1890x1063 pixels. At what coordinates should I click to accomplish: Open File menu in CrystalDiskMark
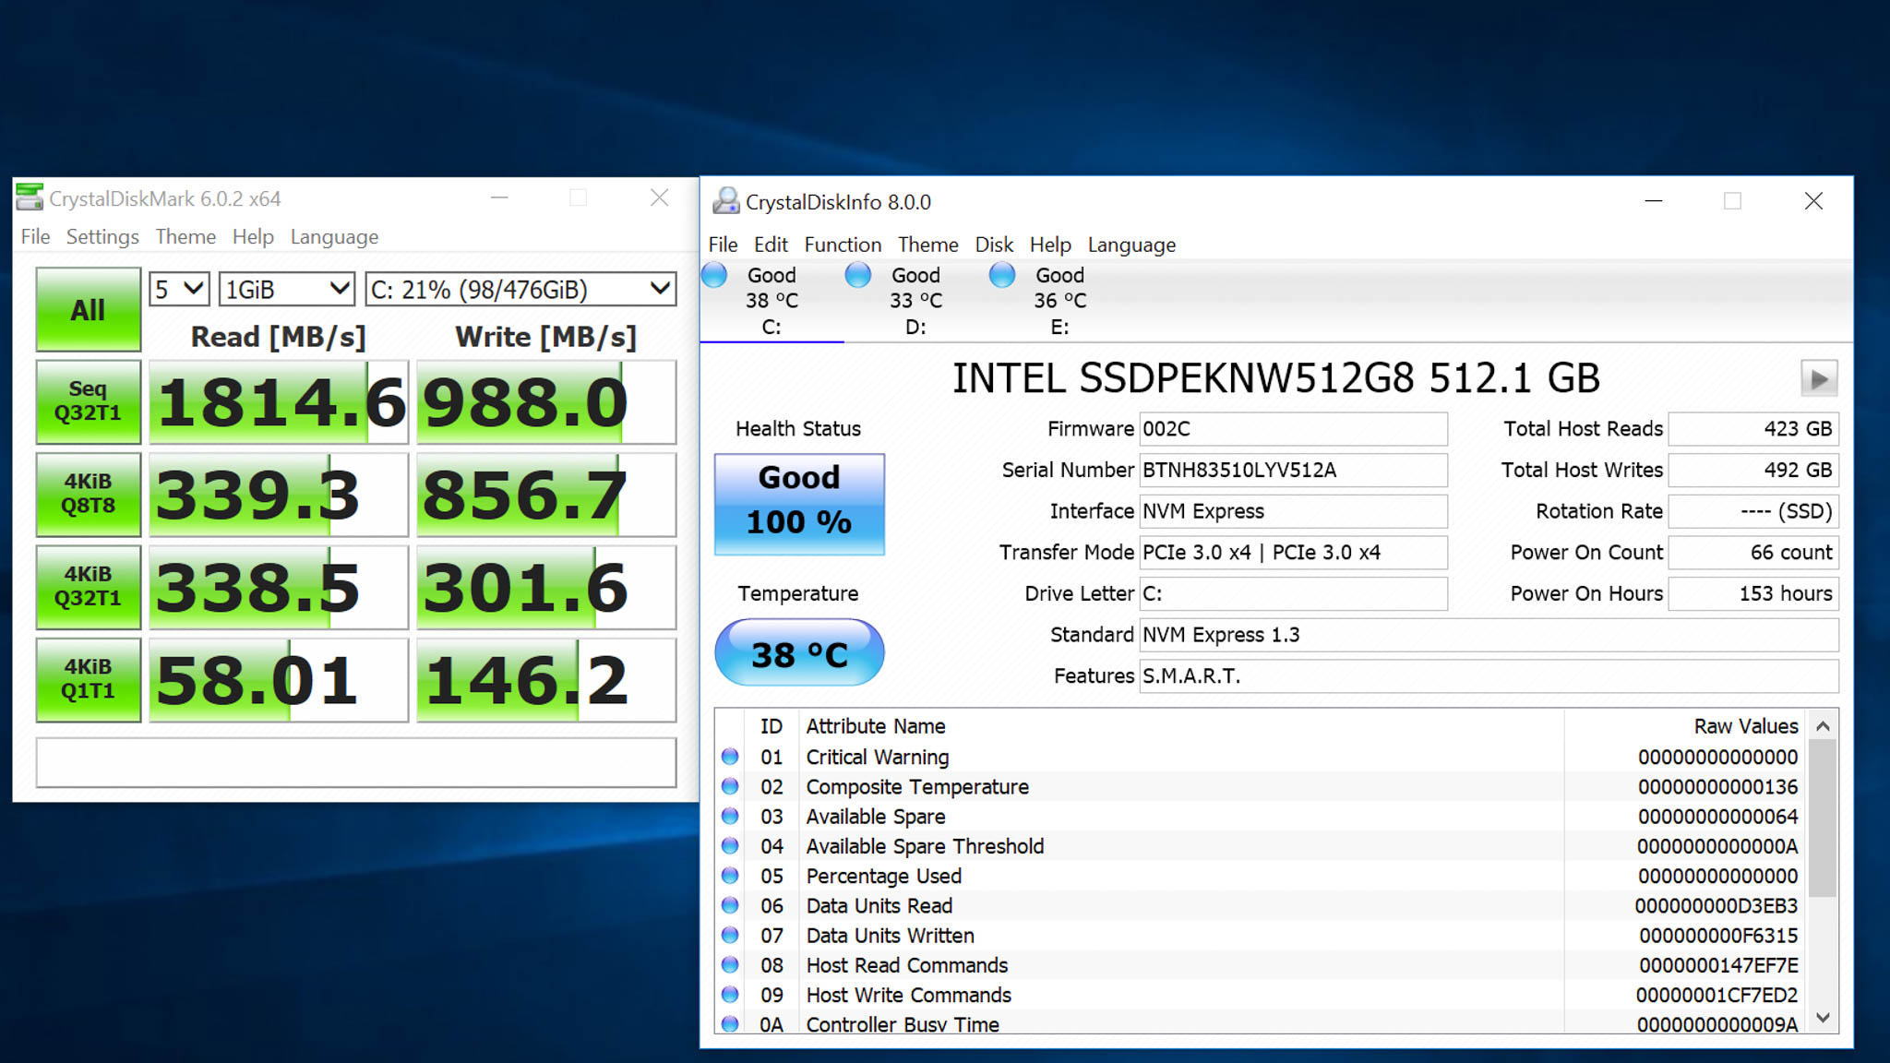pyautogui.click(x=35, y=237)
